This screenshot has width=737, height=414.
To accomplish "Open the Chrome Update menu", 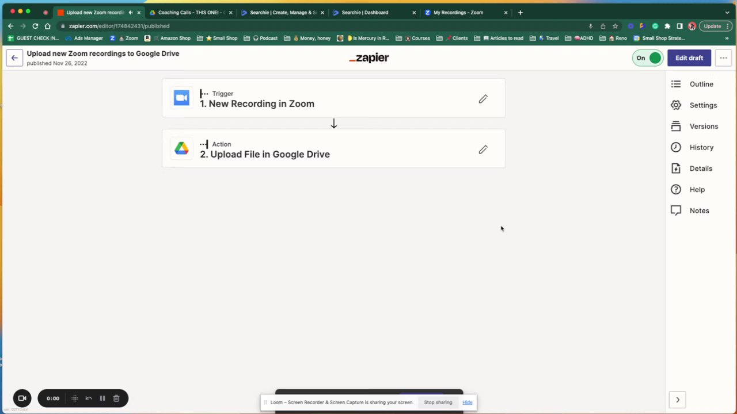I will tap(716, 26).
